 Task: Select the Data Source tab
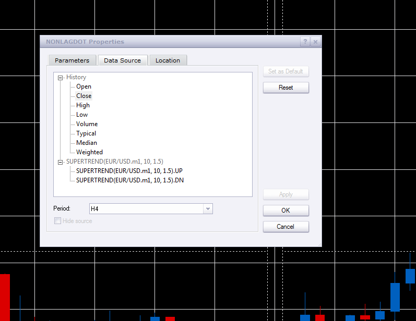(123, 60)
